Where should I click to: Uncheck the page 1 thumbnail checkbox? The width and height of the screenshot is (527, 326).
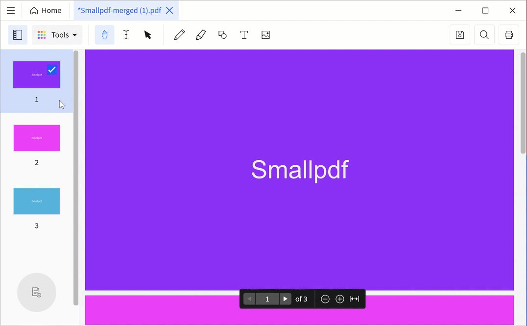point(52,70)
